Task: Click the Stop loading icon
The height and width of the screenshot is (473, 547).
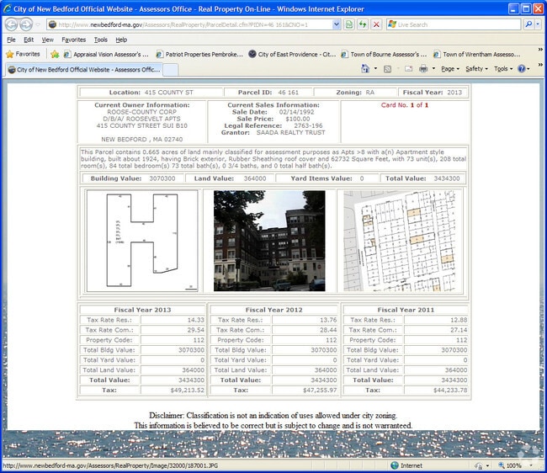Action: click(x=375, y=24)
